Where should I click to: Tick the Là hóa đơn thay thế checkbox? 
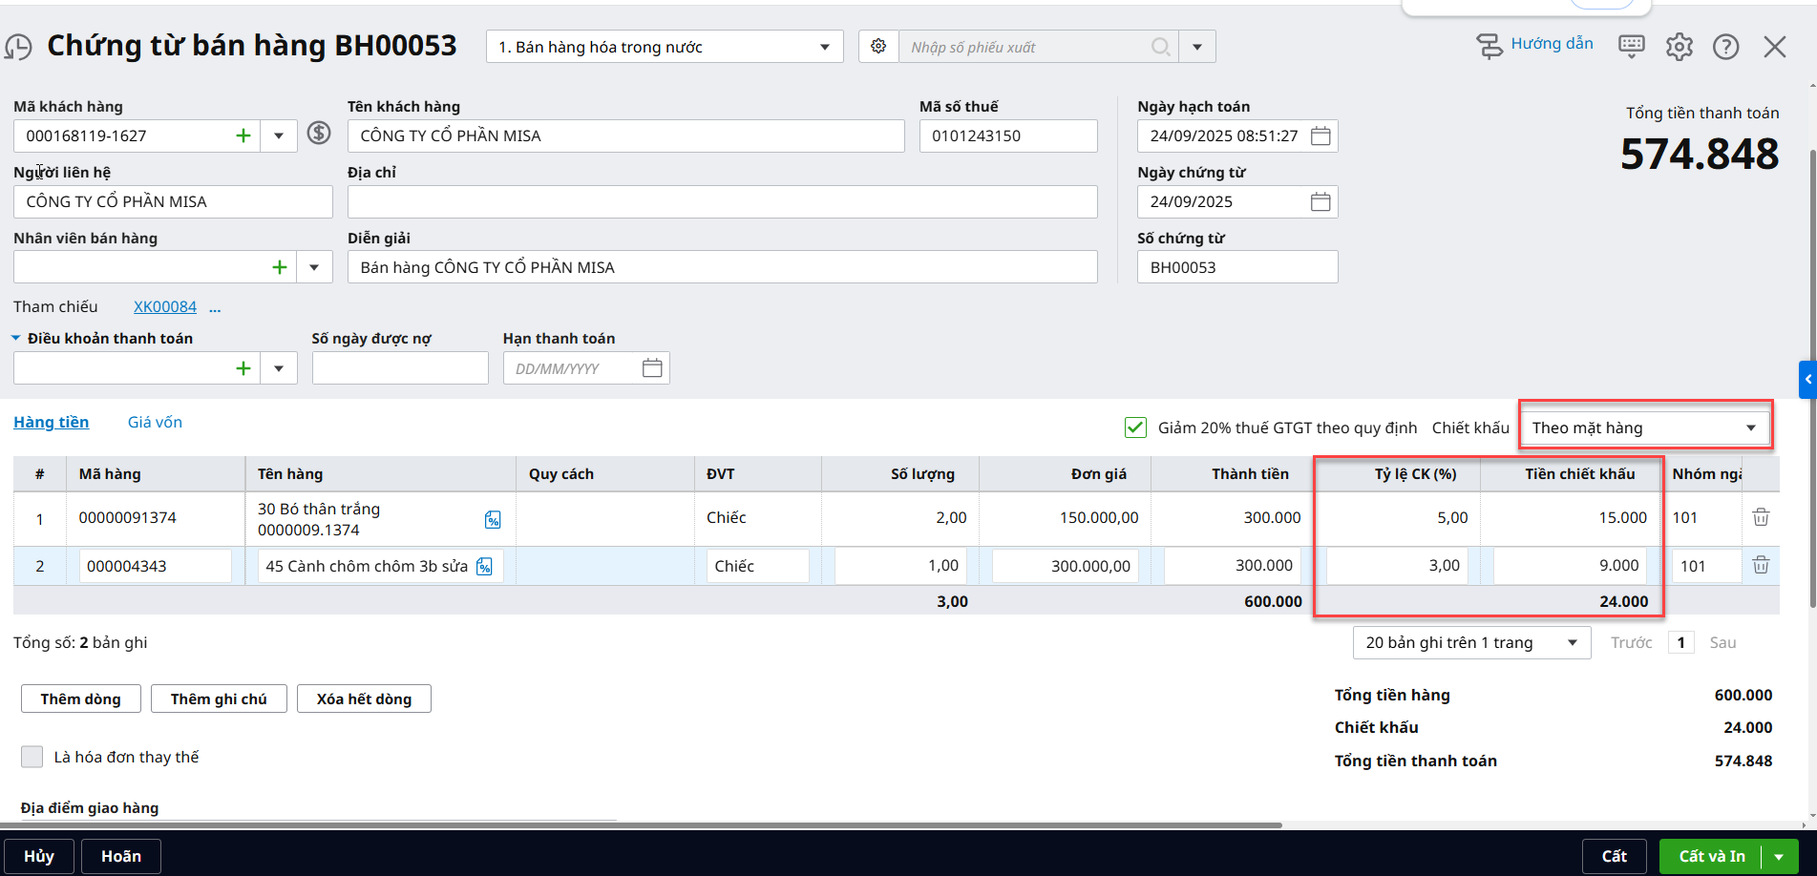click(32, 757)
